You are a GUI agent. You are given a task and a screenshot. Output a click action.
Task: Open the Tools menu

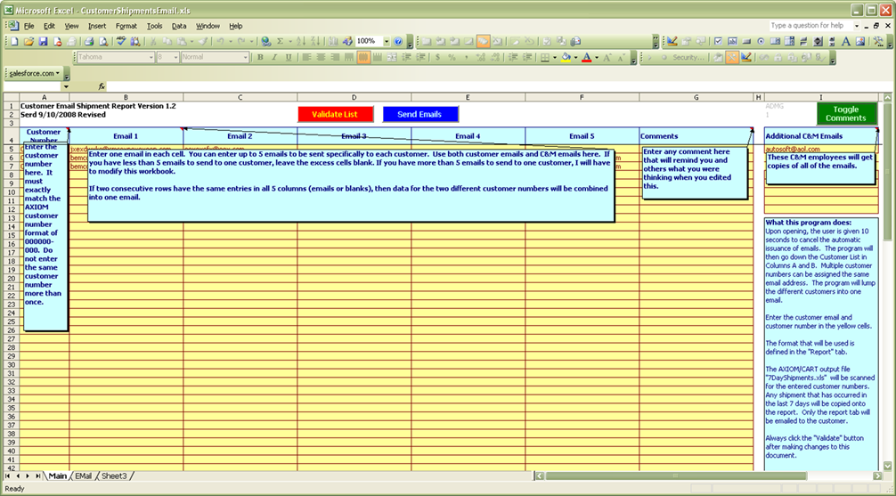pos(154,26)
